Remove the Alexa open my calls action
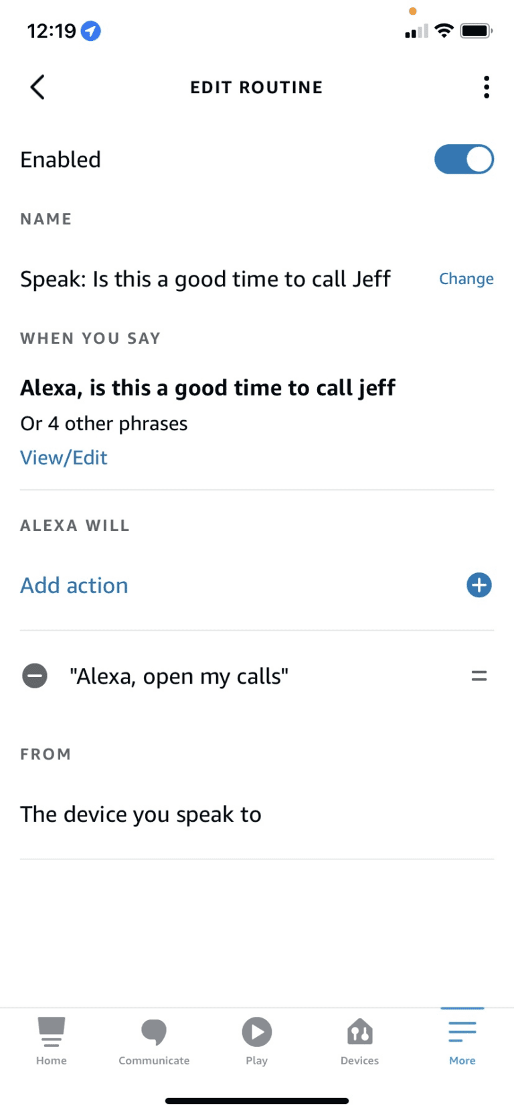Viewport: 514px width, 1114px height. click(x=35, y=676)
